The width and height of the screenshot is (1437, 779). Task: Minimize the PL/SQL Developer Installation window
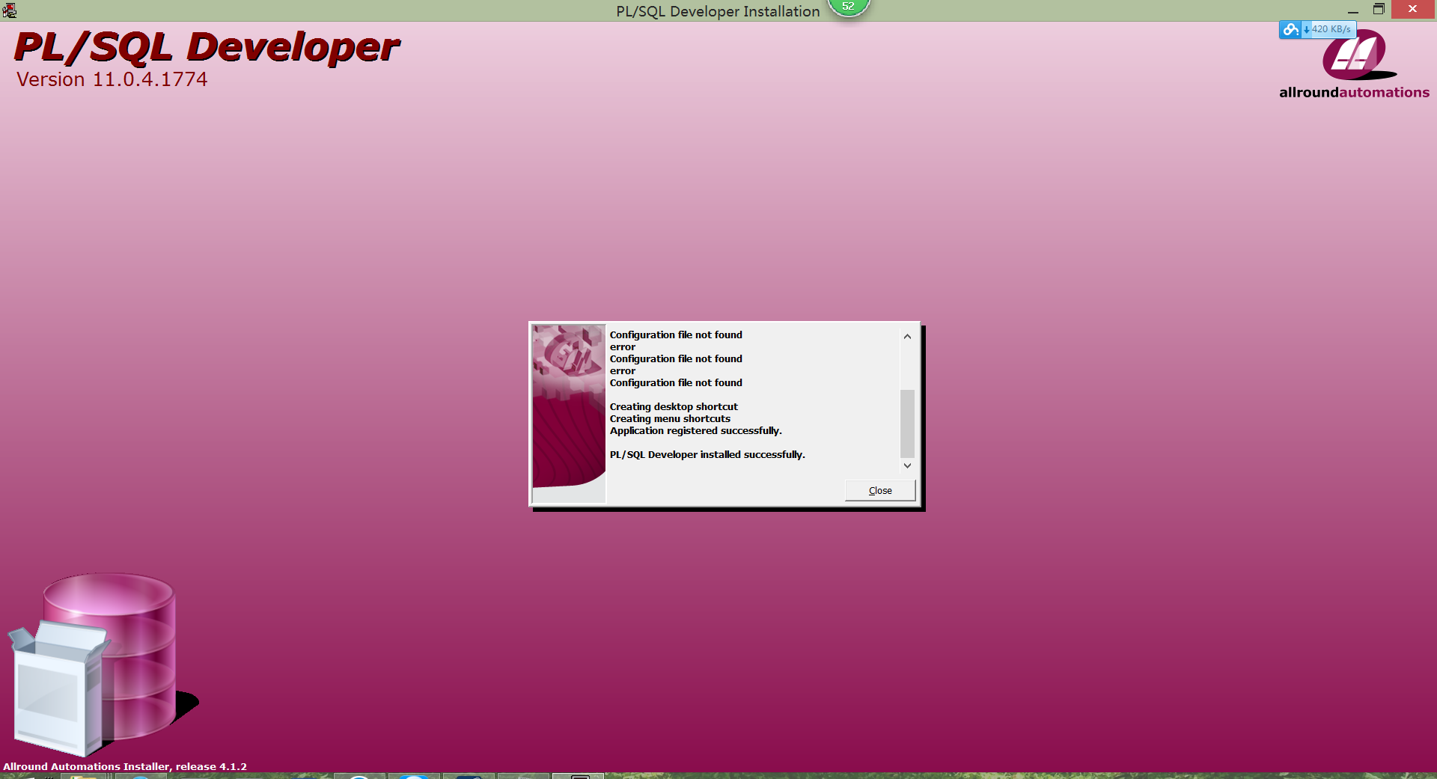1352,10
